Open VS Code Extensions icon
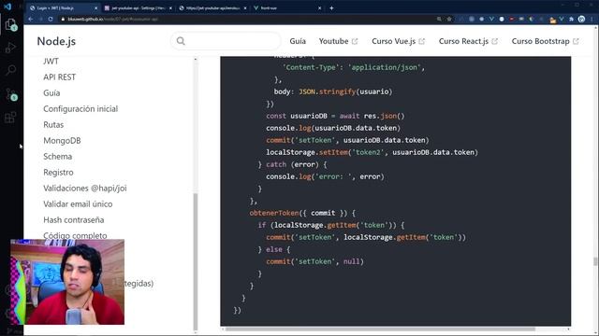Image resolution: width=599 pixels, height=336 pixels. tap(10, 118)
